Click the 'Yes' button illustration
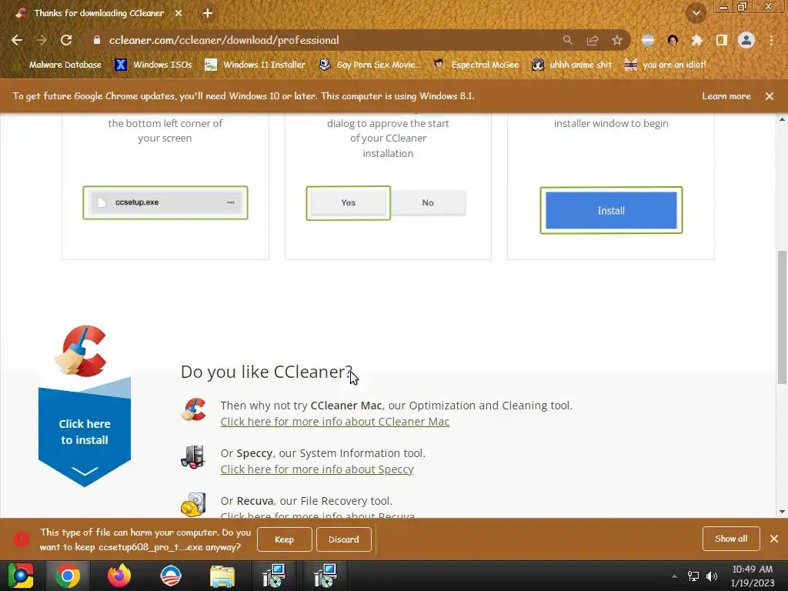 [349, 202]
